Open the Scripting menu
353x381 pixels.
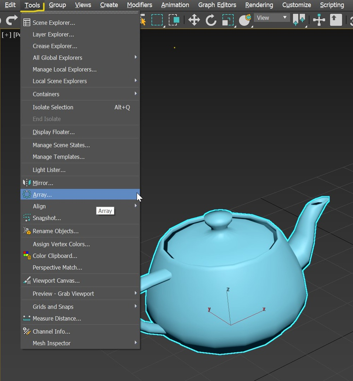pyautogui.click(x=332, y=5)
